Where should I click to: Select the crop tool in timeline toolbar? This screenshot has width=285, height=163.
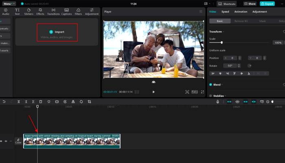90,101
